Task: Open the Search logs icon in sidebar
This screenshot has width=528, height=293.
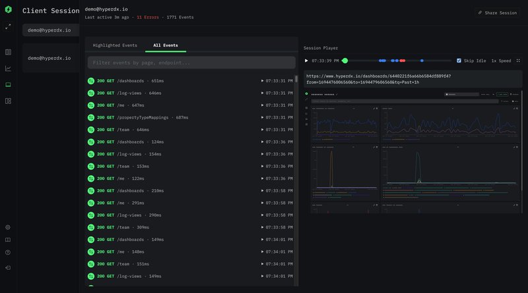Action: coord(8,52)
